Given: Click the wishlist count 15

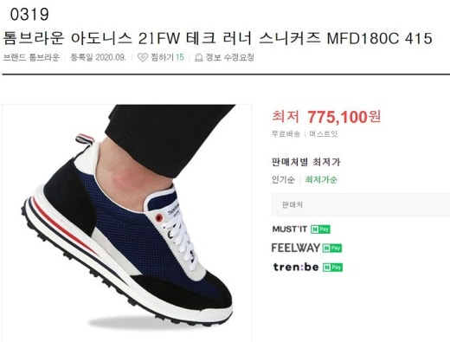Looking at the screenshot, I should (180, 57).
